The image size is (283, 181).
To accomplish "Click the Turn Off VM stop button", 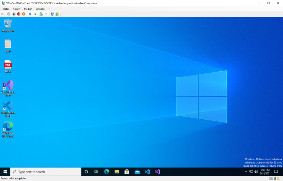I will point(14,14).
